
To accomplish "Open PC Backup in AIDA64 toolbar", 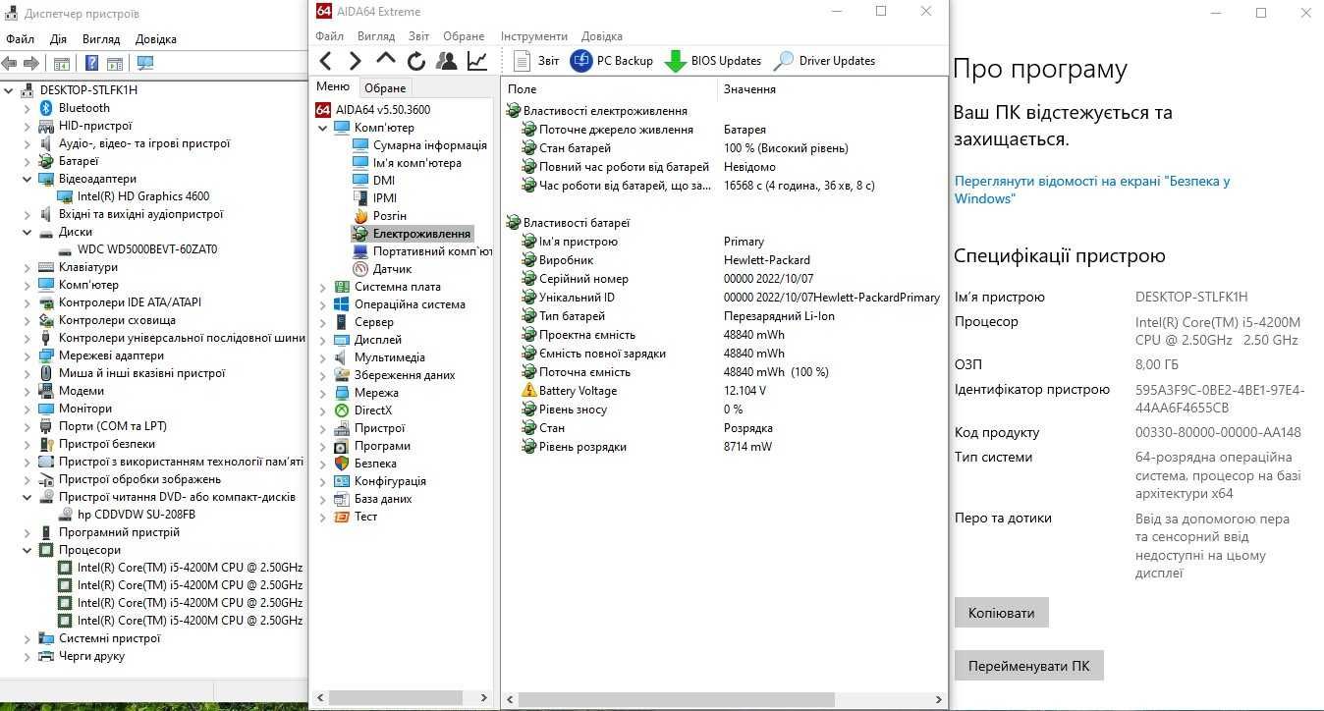I will (x=612, y=61).
